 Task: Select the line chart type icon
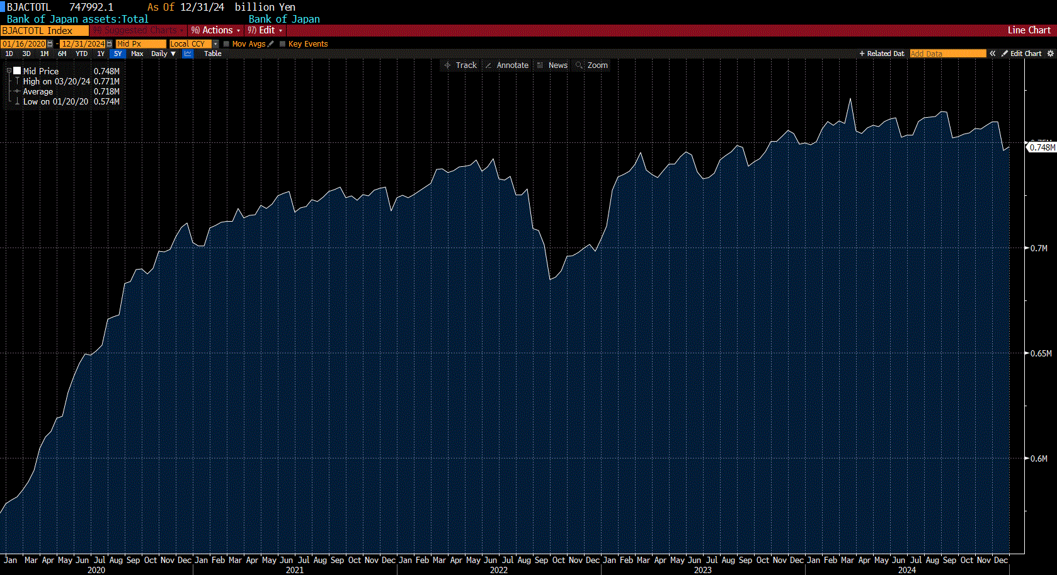click(187, 54)
